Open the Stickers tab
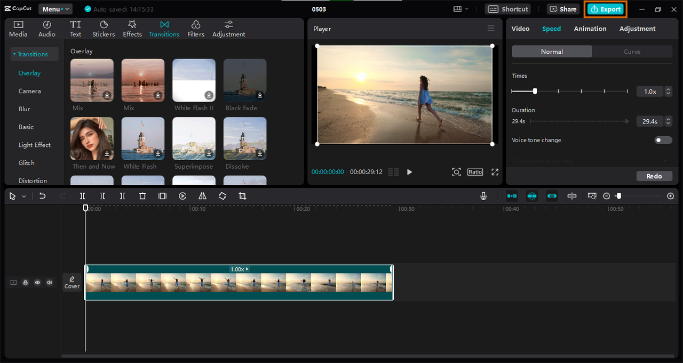The width and height of the screenshot is (683, 363). click(x=104, y=29)
